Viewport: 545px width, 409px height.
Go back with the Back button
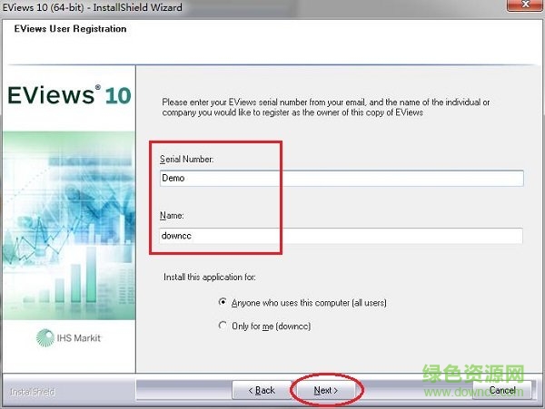coord(262,390)
